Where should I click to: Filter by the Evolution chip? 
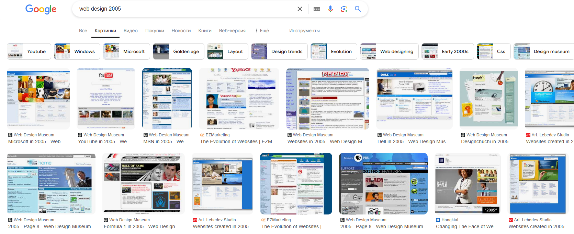(x=334, y=51)
